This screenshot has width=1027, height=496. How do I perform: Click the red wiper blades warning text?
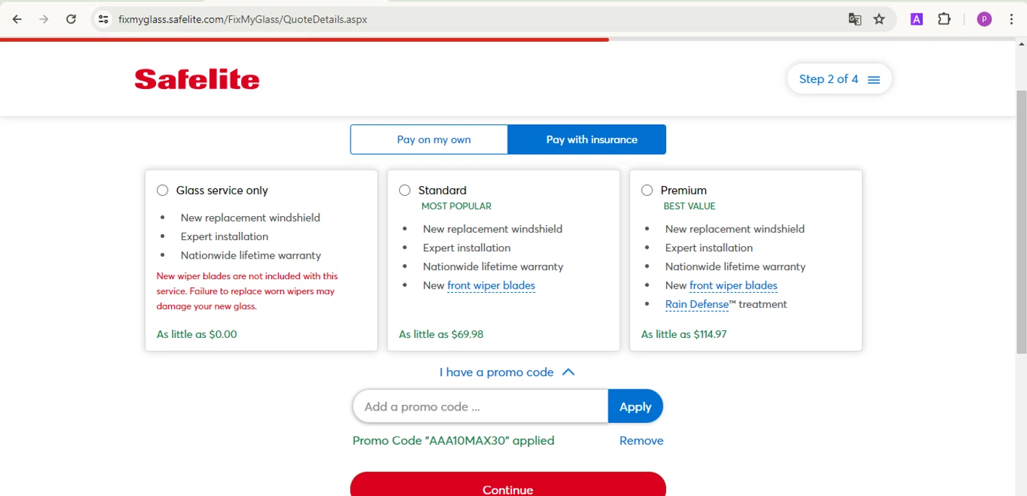tap(247, 291)
